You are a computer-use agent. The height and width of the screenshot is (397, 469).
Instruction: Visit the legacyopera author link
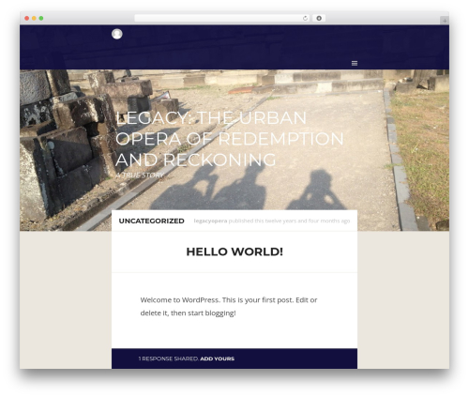pos(210,221)
